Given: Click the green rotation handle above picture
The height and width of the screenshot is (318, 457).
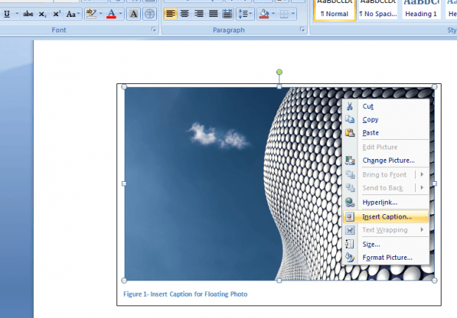Looking at the screenshot, I should coord(279,72).
